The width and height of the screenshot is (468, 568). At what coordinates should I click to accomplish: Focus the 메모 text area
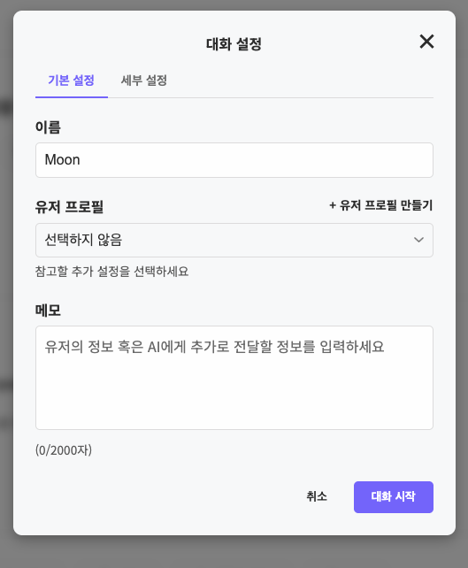(234, 378)
